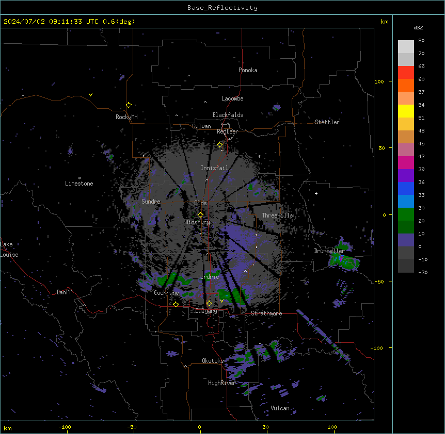The image size is (445, 434).
Task: Select the white caret marker below Innisfail
Action: (206, 179)
